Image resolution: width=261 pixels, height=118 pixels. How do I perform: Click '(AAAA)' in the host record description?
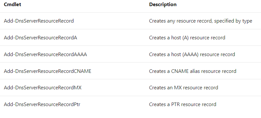(x=190, y=54)
